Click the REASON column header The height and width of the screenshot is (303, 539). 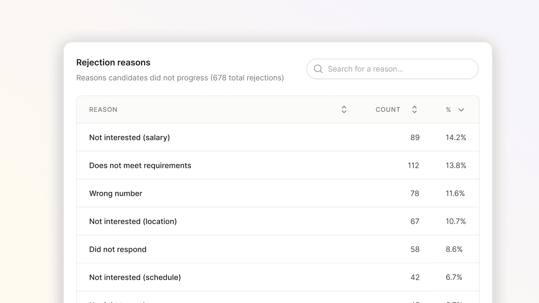click(103, 109)
